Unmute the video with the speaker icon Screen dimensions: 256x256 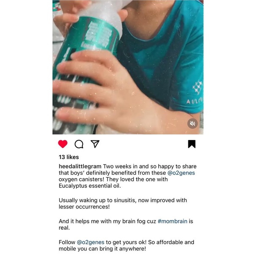[193, 124]
